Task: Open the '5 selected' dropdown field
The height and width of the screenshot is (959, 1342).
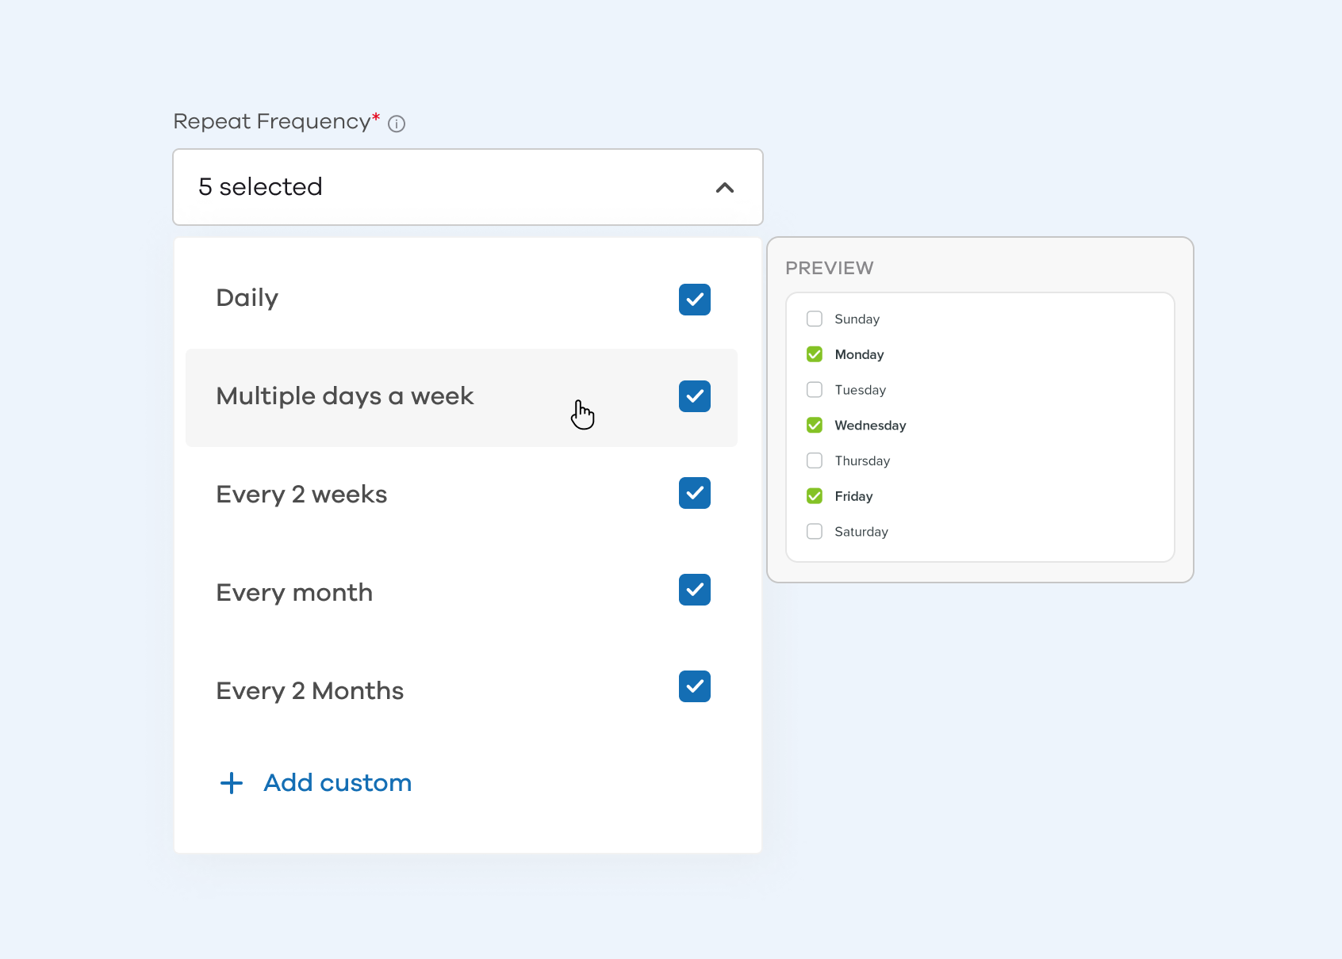Action: tap(468, 187)
